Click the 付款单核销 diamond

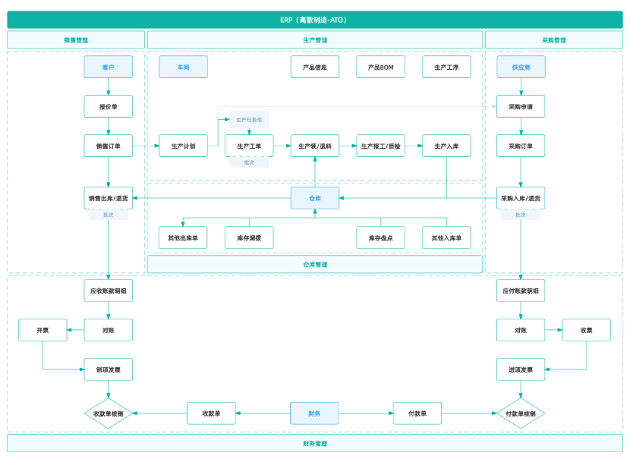[521, 413]
